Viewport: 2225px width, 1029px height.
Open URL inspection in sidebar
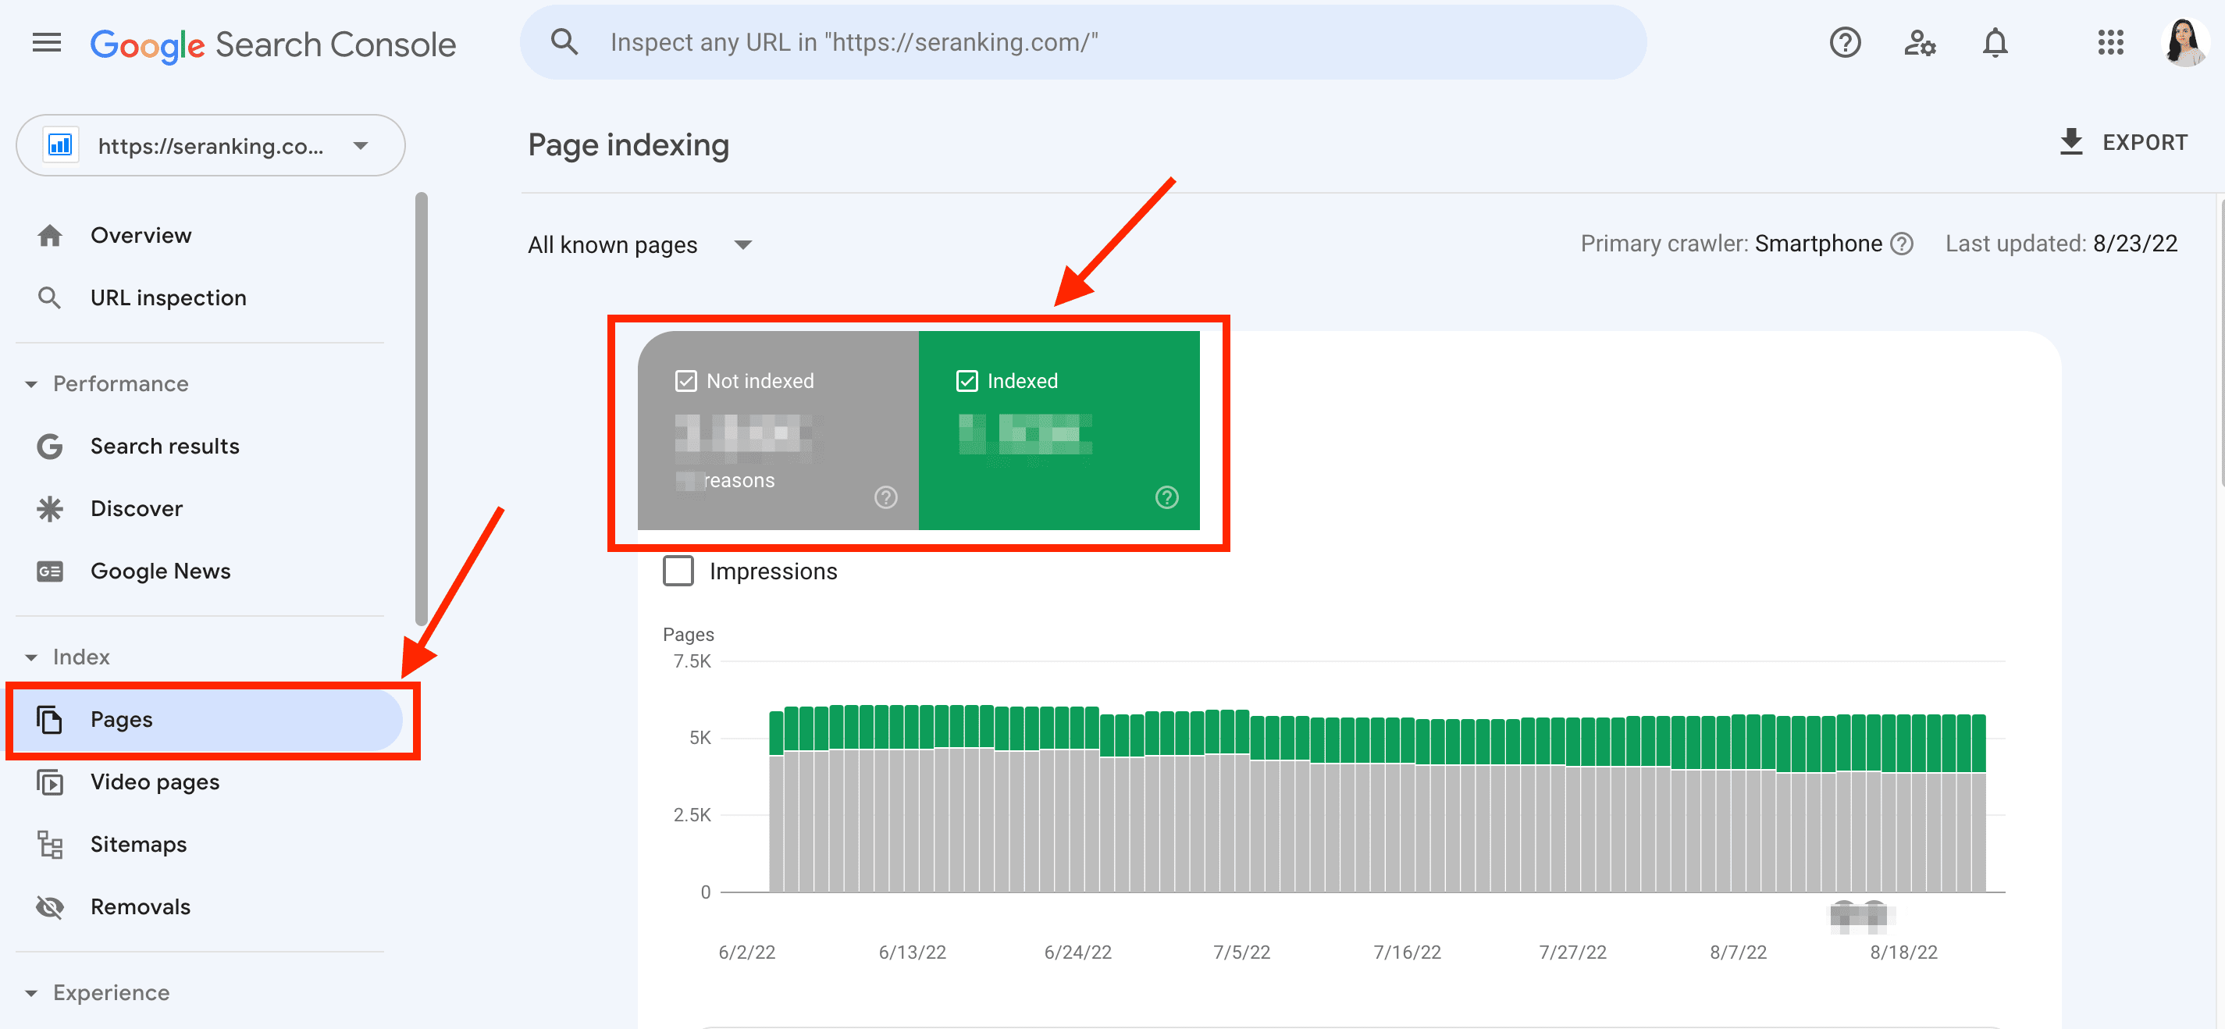click(x=169, y=298)
